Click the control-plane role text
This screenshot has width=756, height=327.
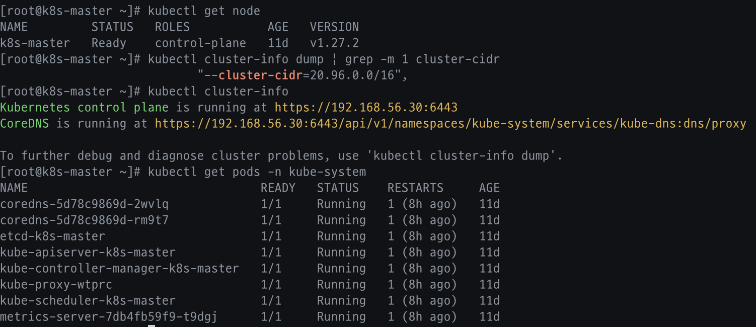coord(200,43)
